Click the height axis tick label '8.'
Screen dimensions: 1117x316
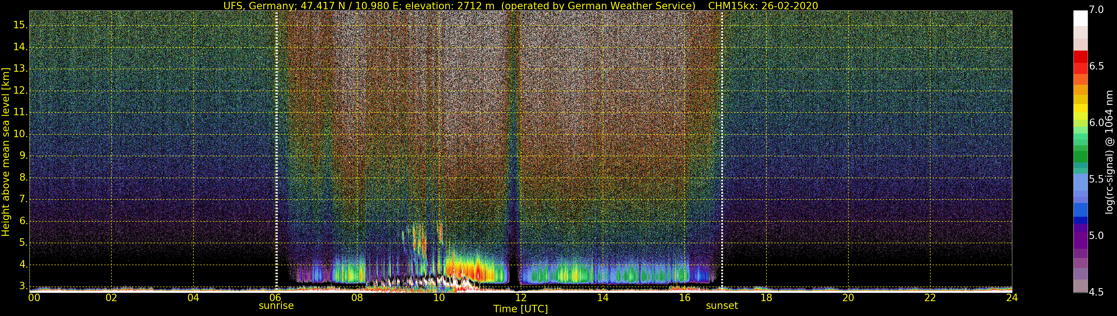click(23, 177)
